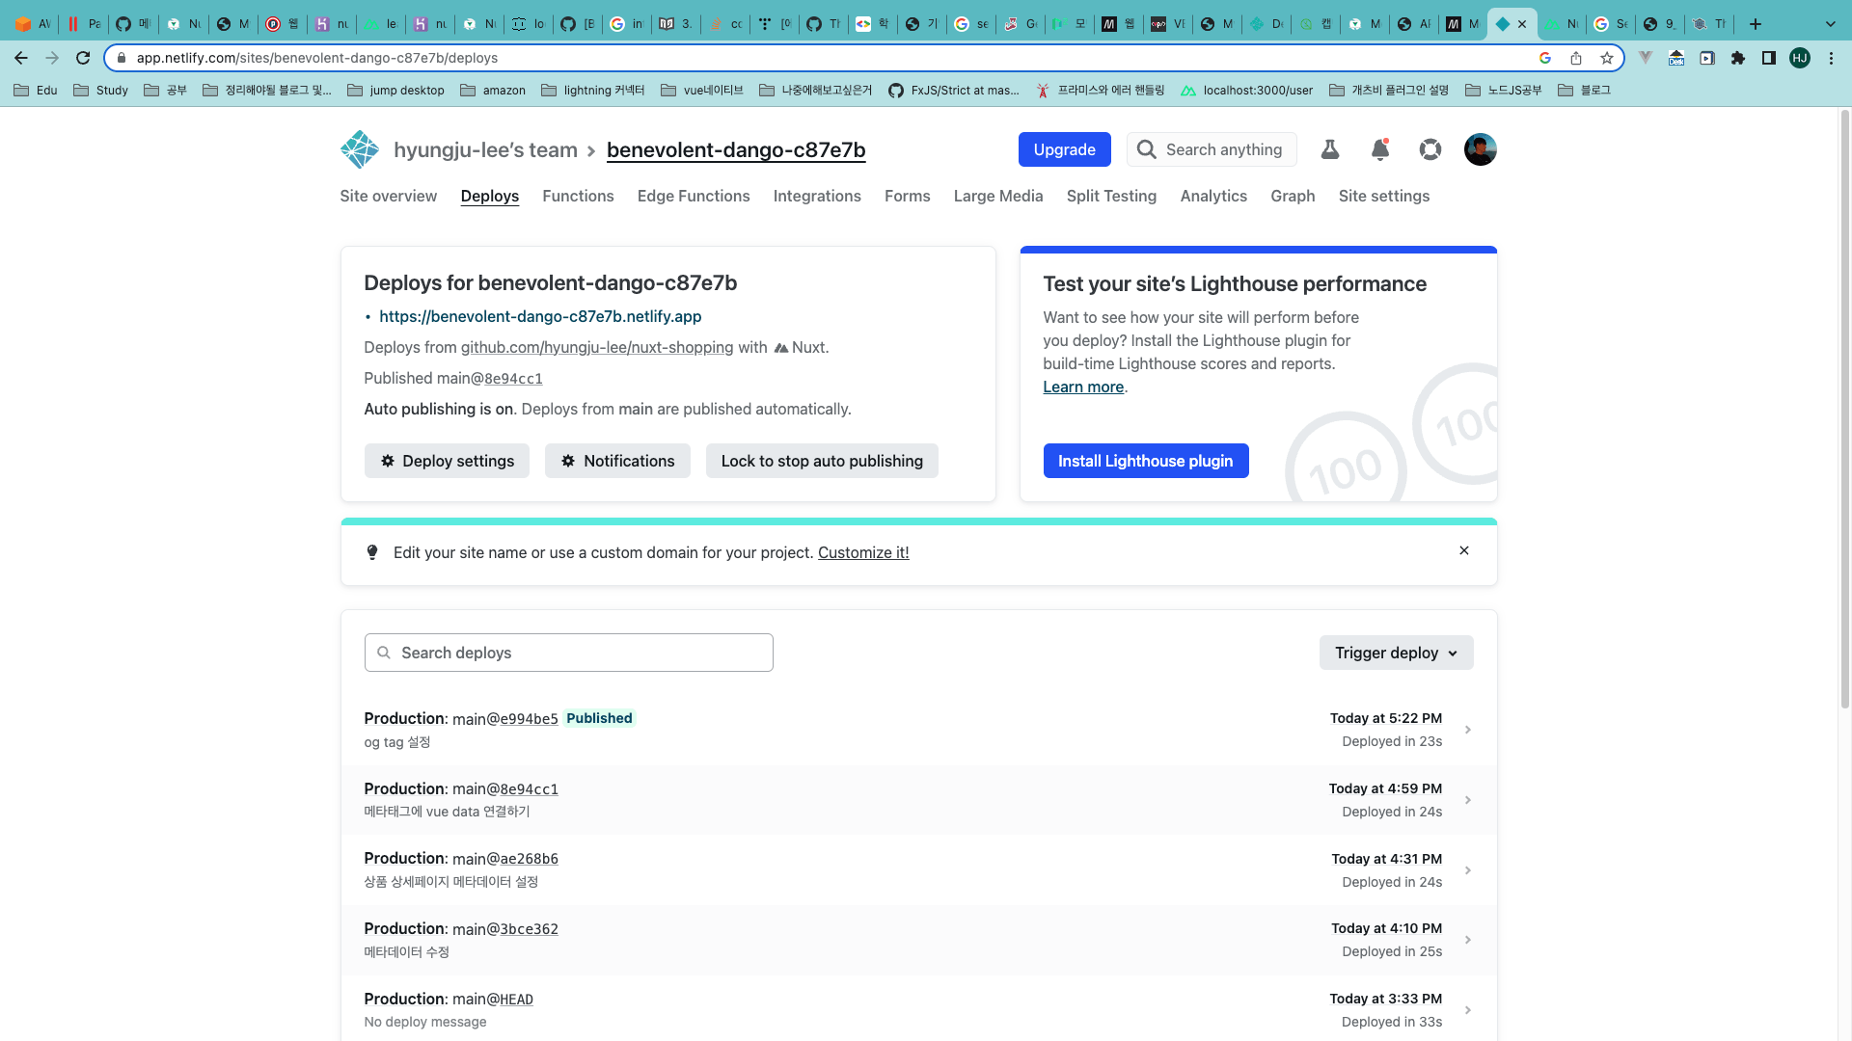Open the support lifebuoy icon
The width and height of the screenshot is (1852, 1041).
click(1430, 149)
